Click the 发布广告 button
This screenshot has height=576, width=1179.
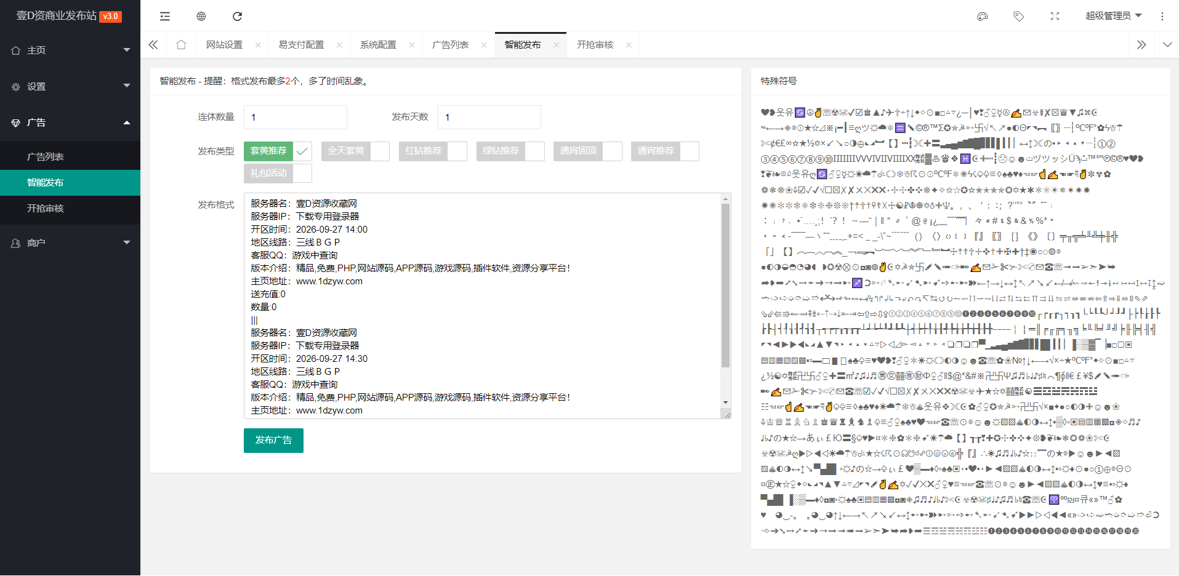coord(273,441)
